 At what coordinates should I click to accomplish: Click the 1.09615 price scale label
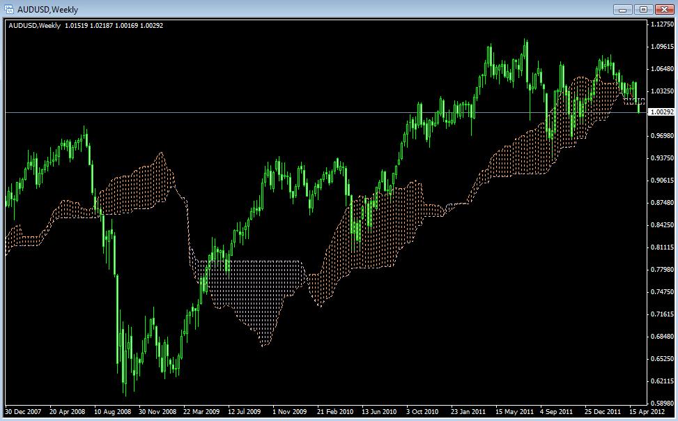point(662,46)
